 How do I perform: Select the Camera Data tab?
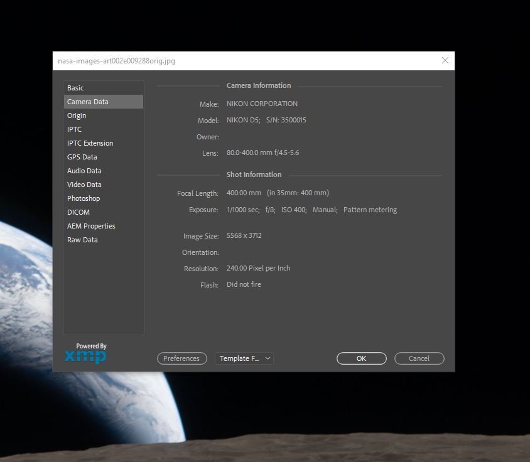(x=104, y=102)
